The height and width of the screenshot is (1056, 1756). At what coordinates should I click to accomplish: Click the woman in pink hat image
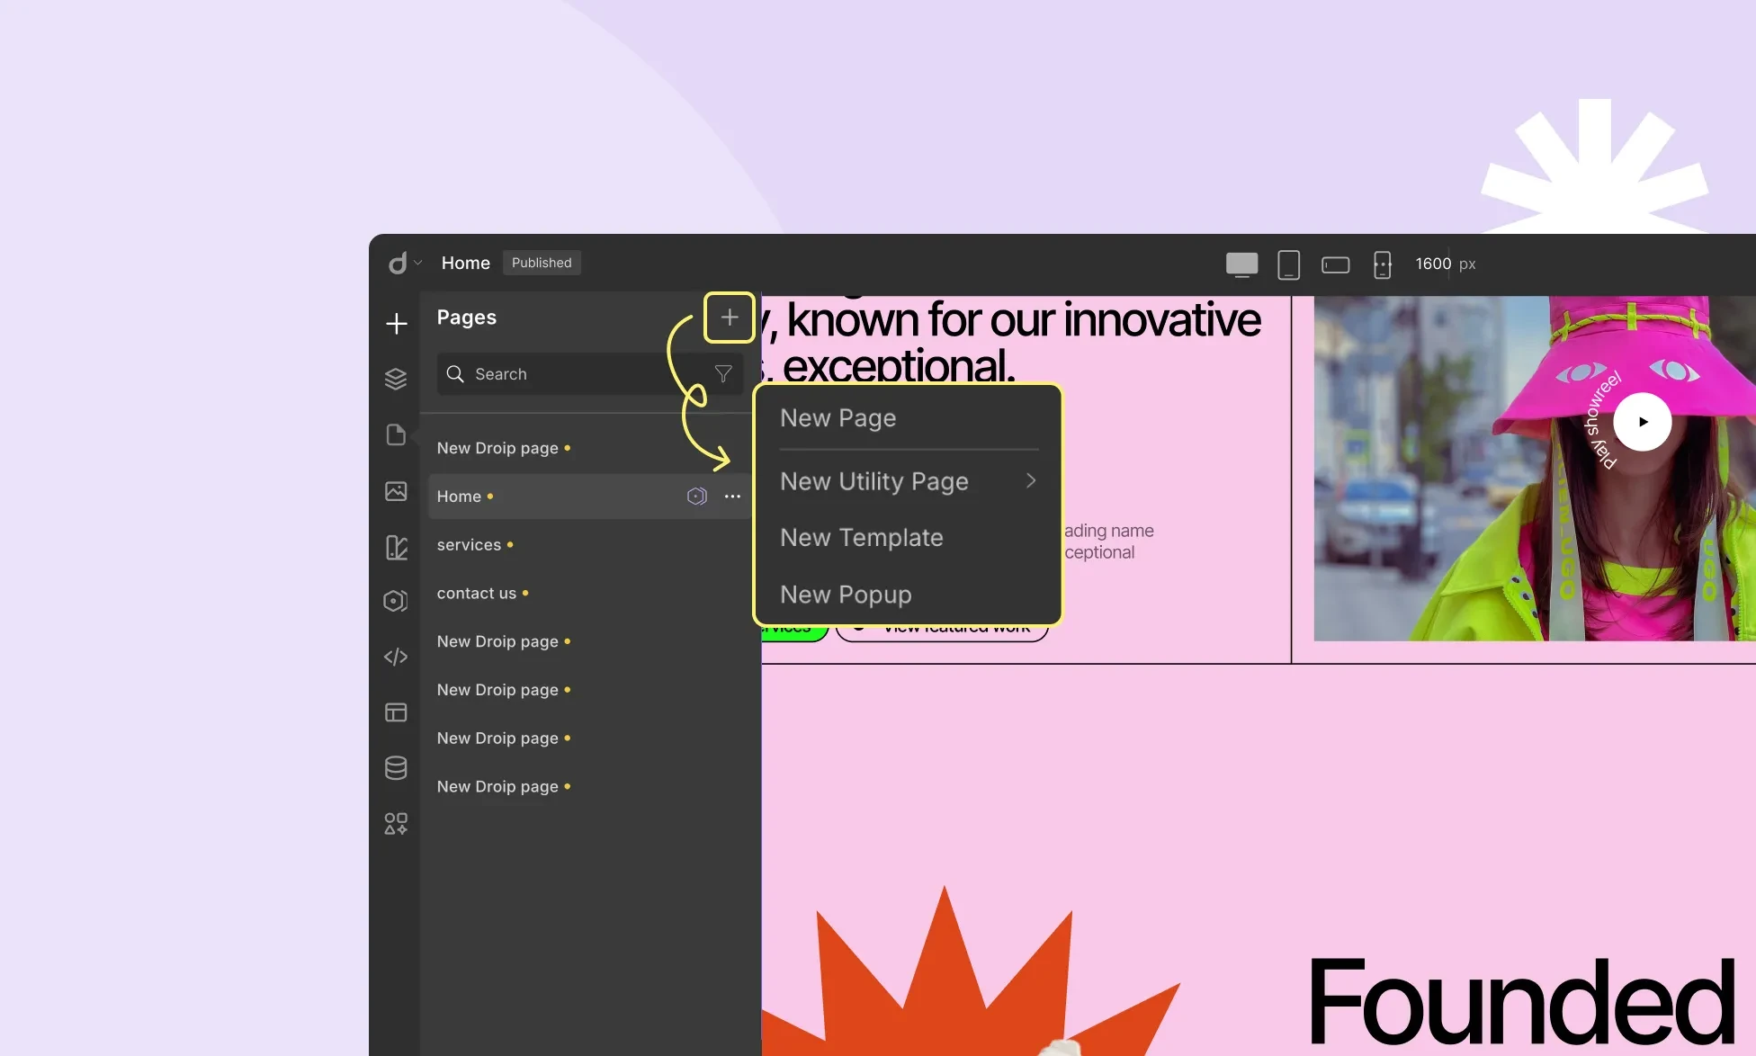tap(1534, 469)
